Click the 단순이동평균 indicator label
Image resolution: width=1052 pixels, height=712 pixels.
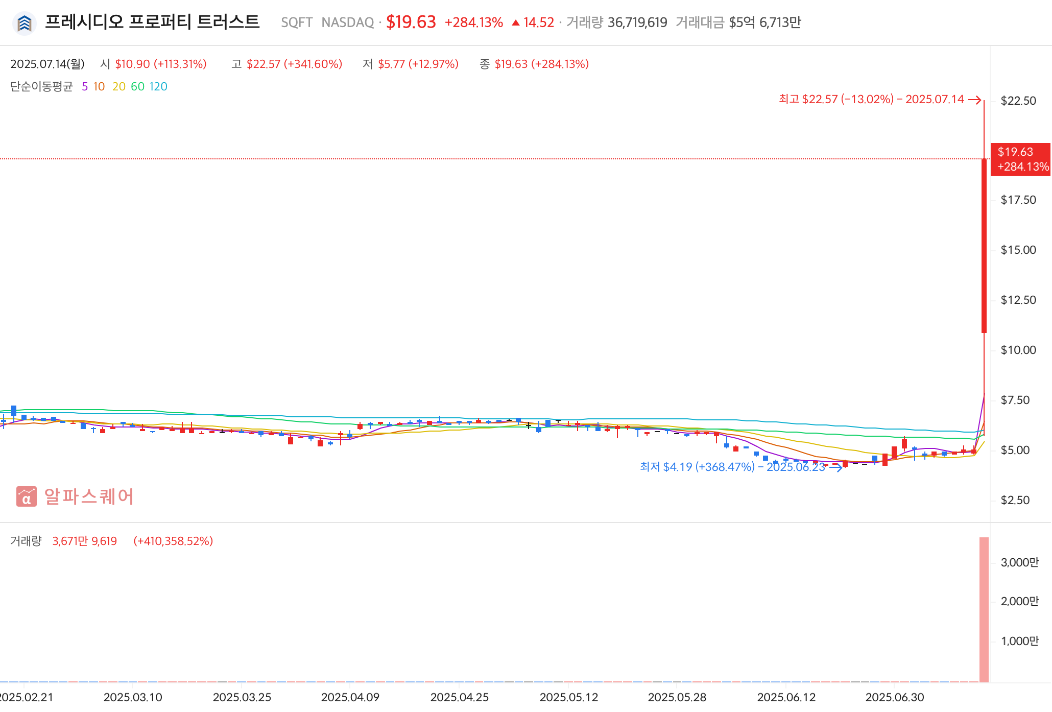[x=41, y=86]
